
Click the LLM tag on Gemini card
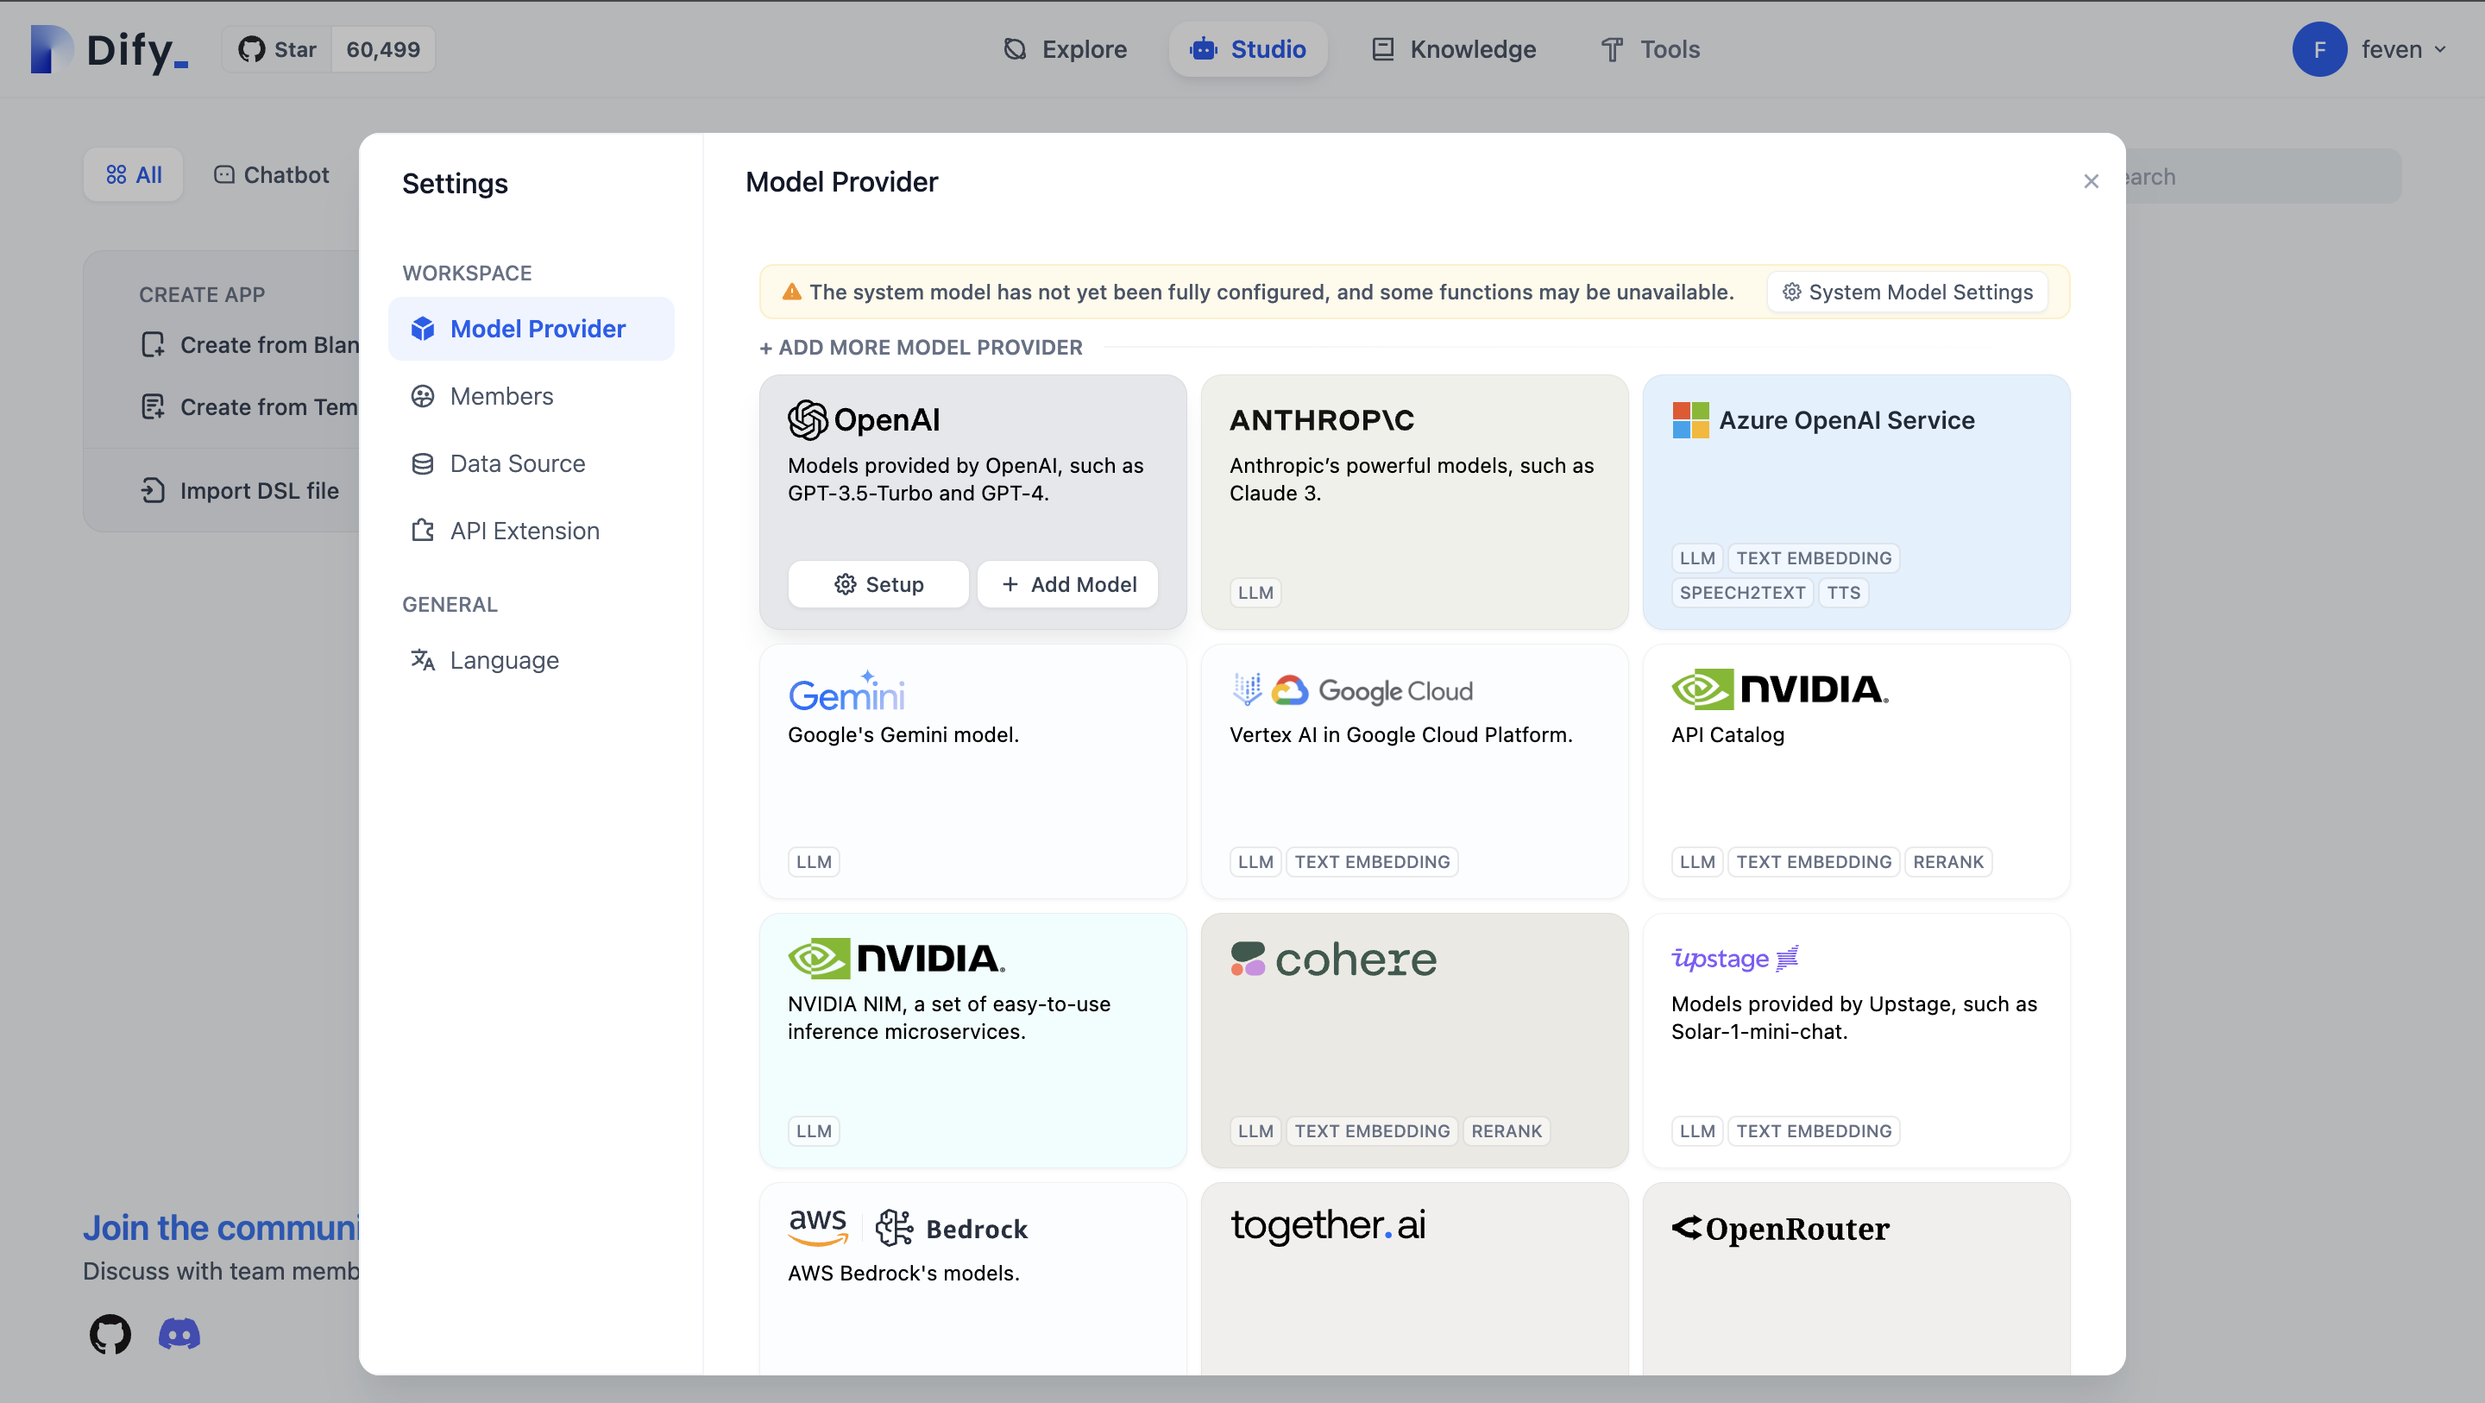[x=813, y=862]
